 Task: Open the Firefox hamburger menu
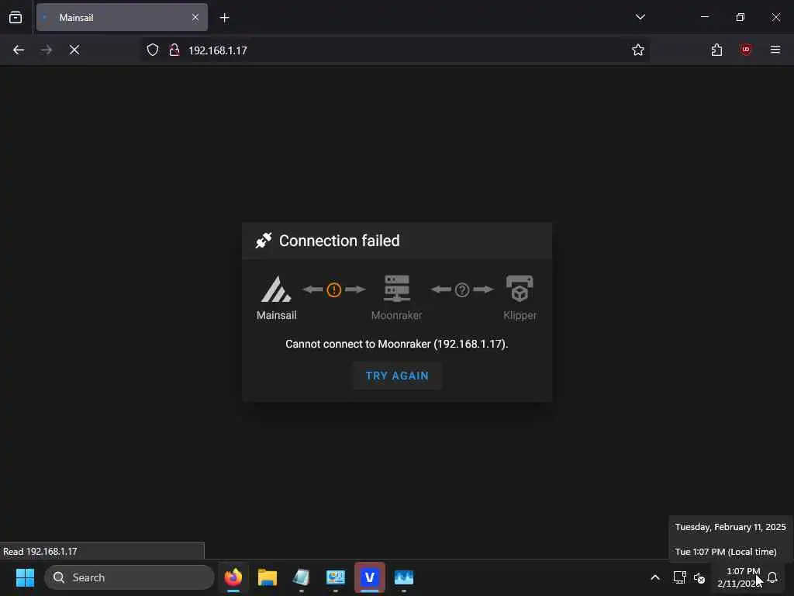tap(775, 50)
